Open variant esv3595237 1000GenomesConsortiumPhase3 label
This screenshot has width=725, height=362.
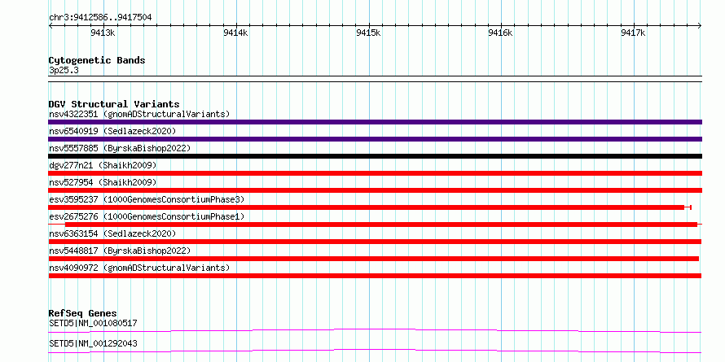pos(147,199)
